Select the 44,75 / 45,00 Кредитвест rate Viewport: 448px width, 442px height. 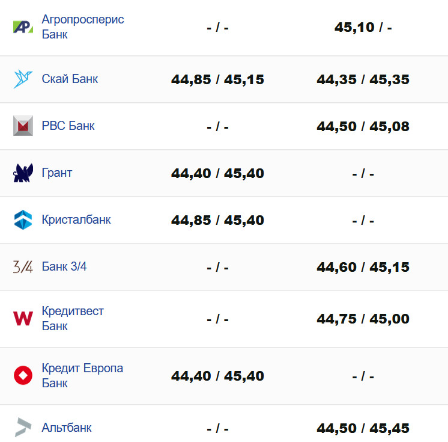click(363, 319)
